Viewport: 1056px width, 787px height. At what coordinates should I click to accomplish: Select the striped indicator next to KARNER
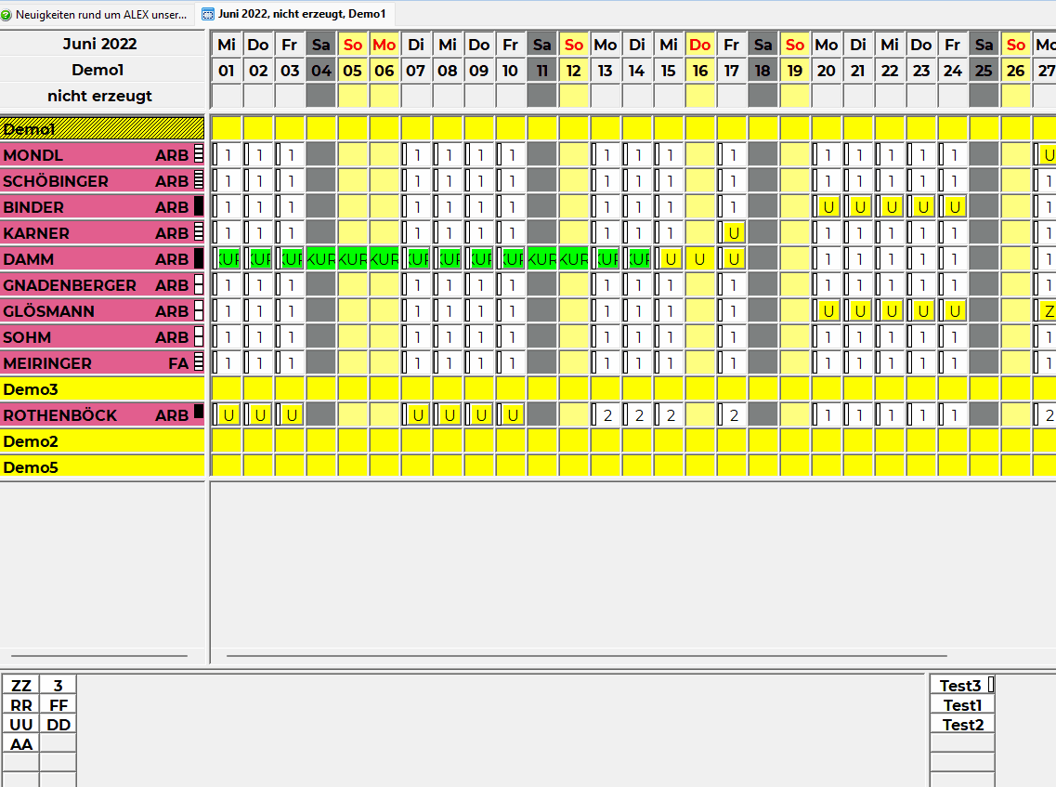coord(198,233)
